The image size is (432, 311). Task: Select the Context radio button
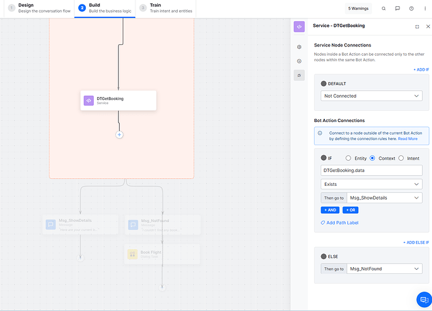(x=373, y=158)
